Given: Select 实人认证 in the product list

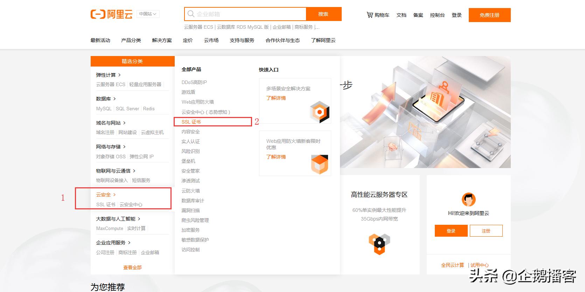Looking at the screenshot, I should [x=190, y=141].
